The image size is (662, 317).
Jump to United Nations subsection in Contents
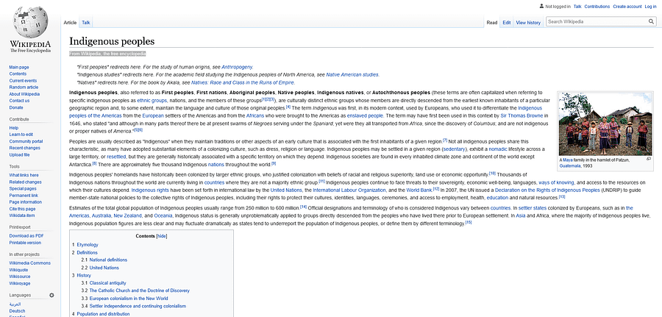(104, 268)
